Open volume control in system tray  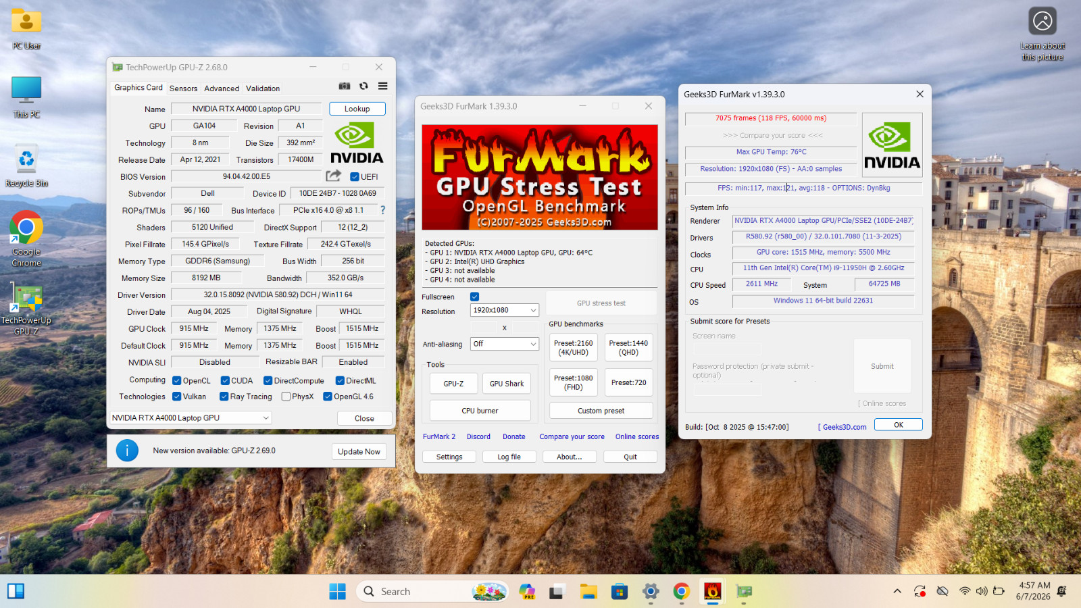[982, 591]
